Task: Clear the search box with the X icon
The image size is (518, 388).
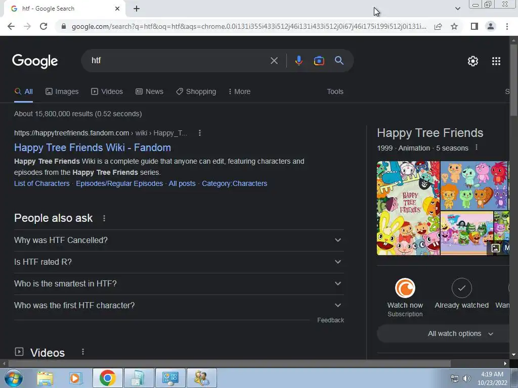Action: point(274,61)
